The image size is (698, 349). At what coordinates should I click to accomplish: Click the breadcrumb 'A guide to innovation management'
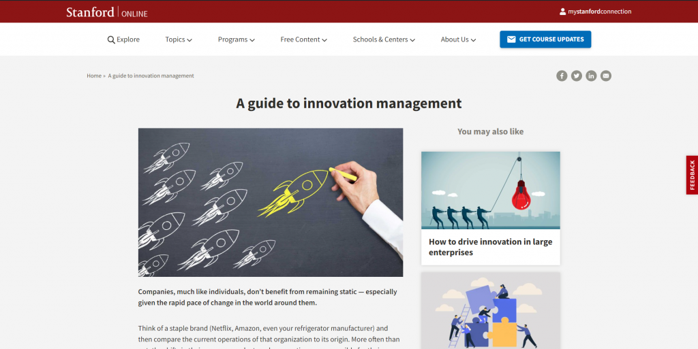coord(151,76)
